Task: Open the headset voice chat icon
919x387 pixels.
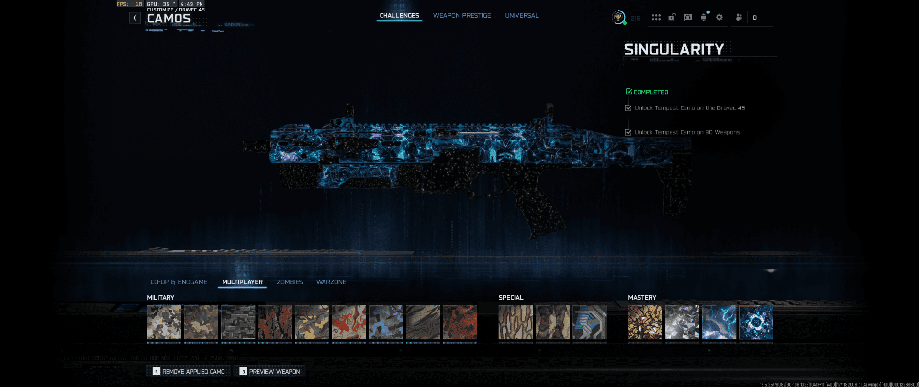Action: [x=687, y=18]
